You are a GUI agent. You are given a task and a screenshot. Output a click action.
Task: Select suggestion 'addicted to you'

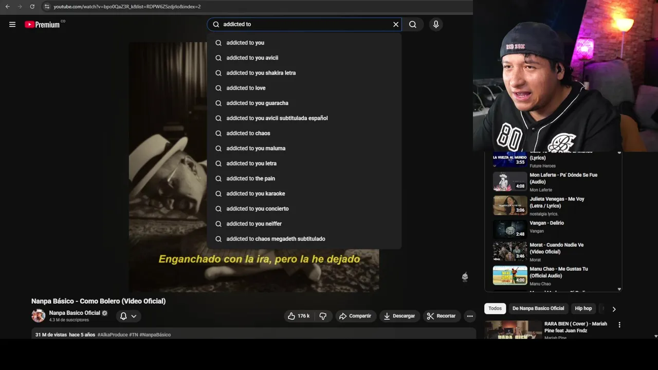[304, 43]
